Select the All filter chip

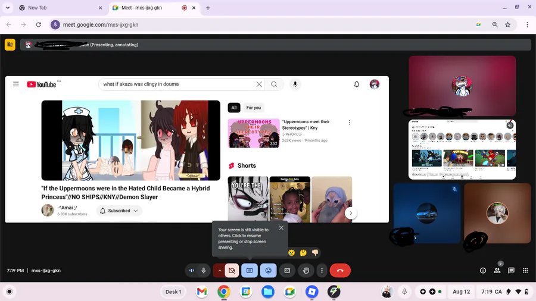pos(234,108)
